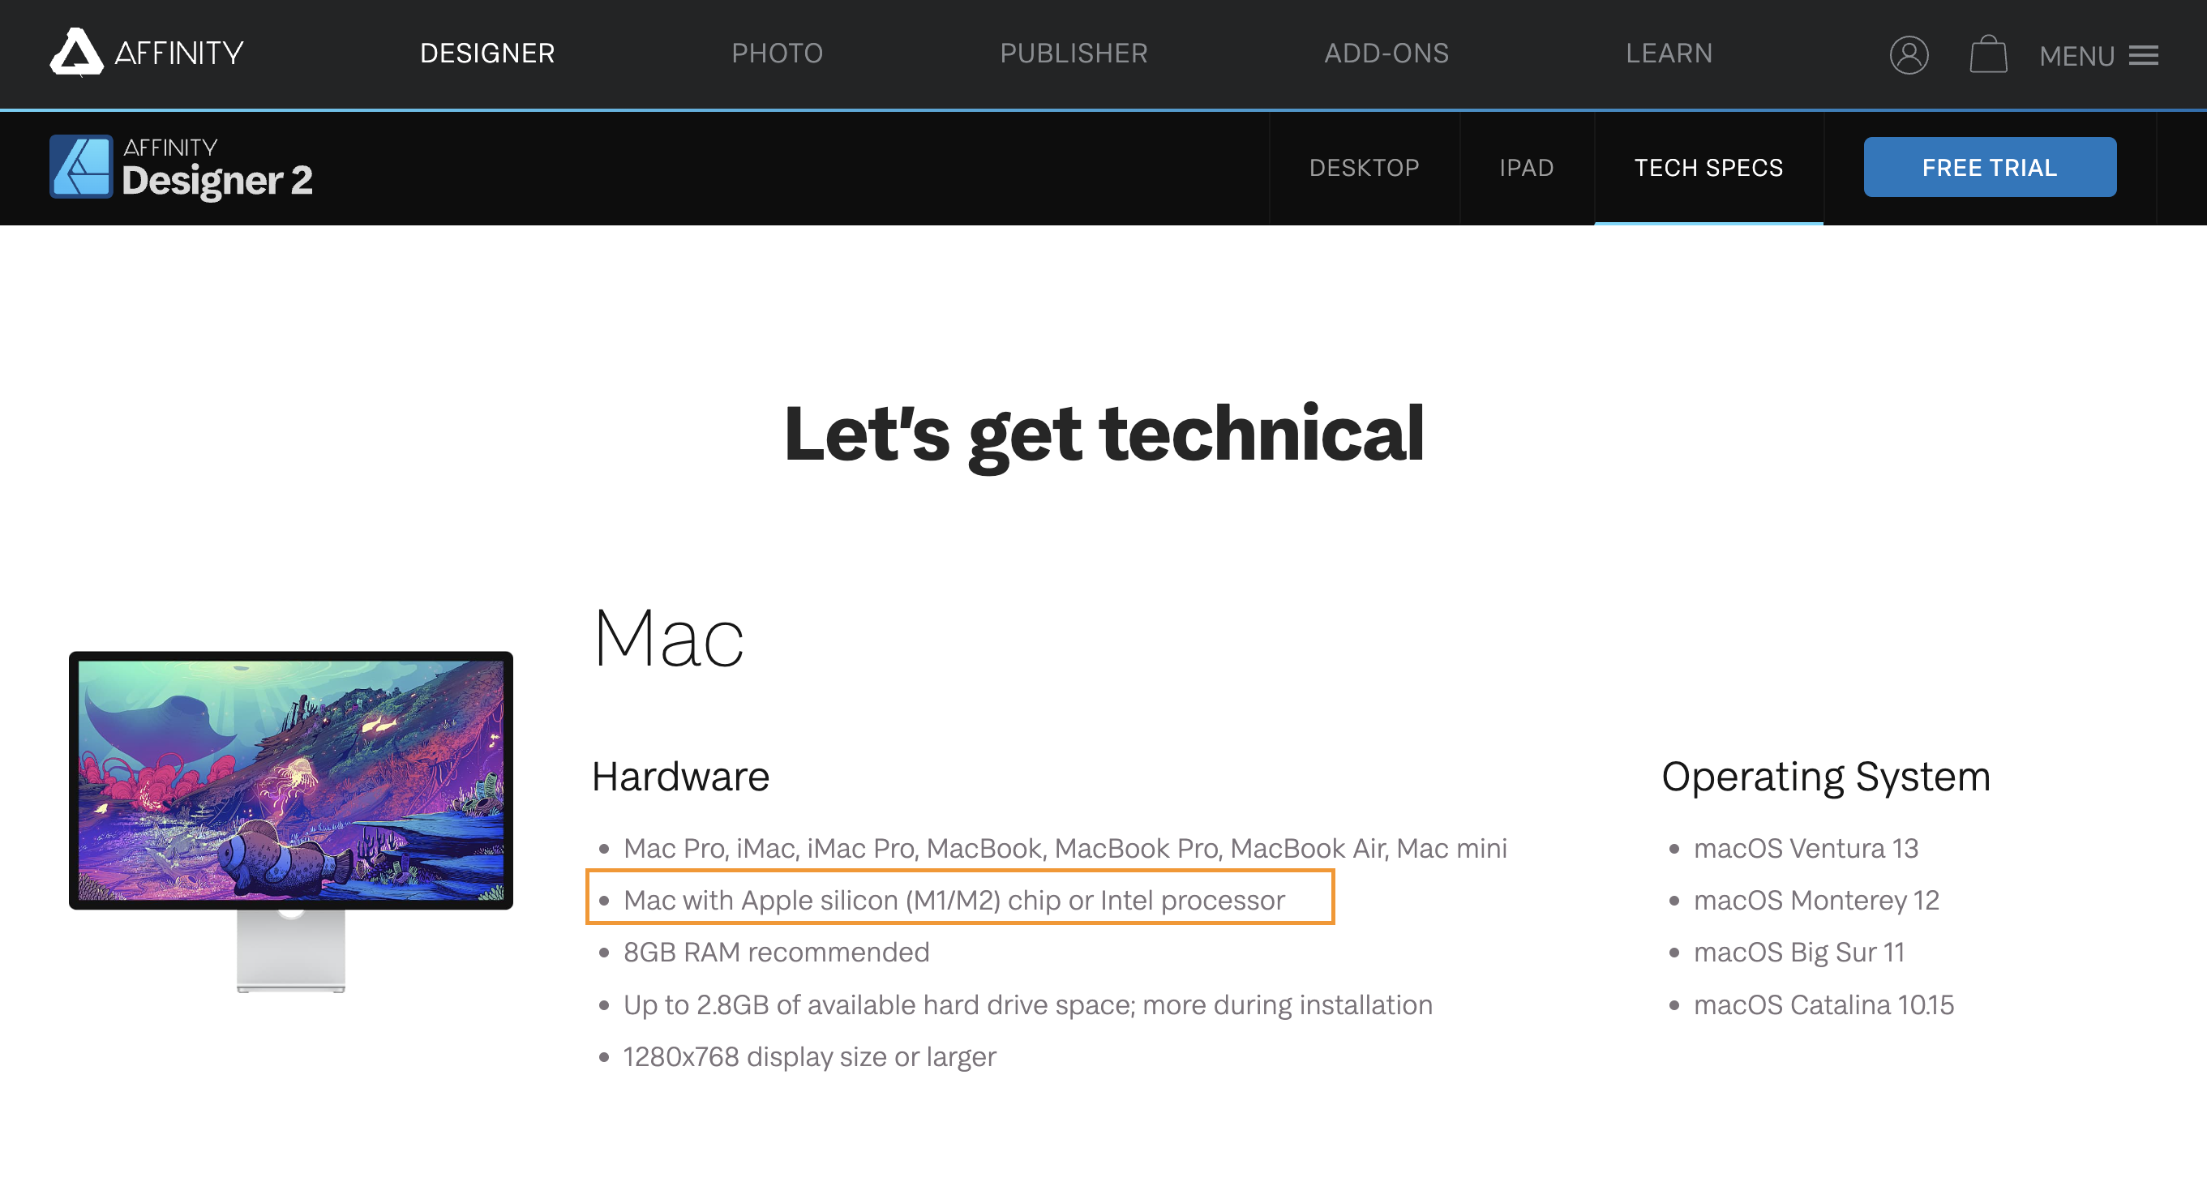The width and height of the screenshot is (2207, 1182).
Task: Switch to the DESKTOP tab
Action: (x=1364, y=168)
